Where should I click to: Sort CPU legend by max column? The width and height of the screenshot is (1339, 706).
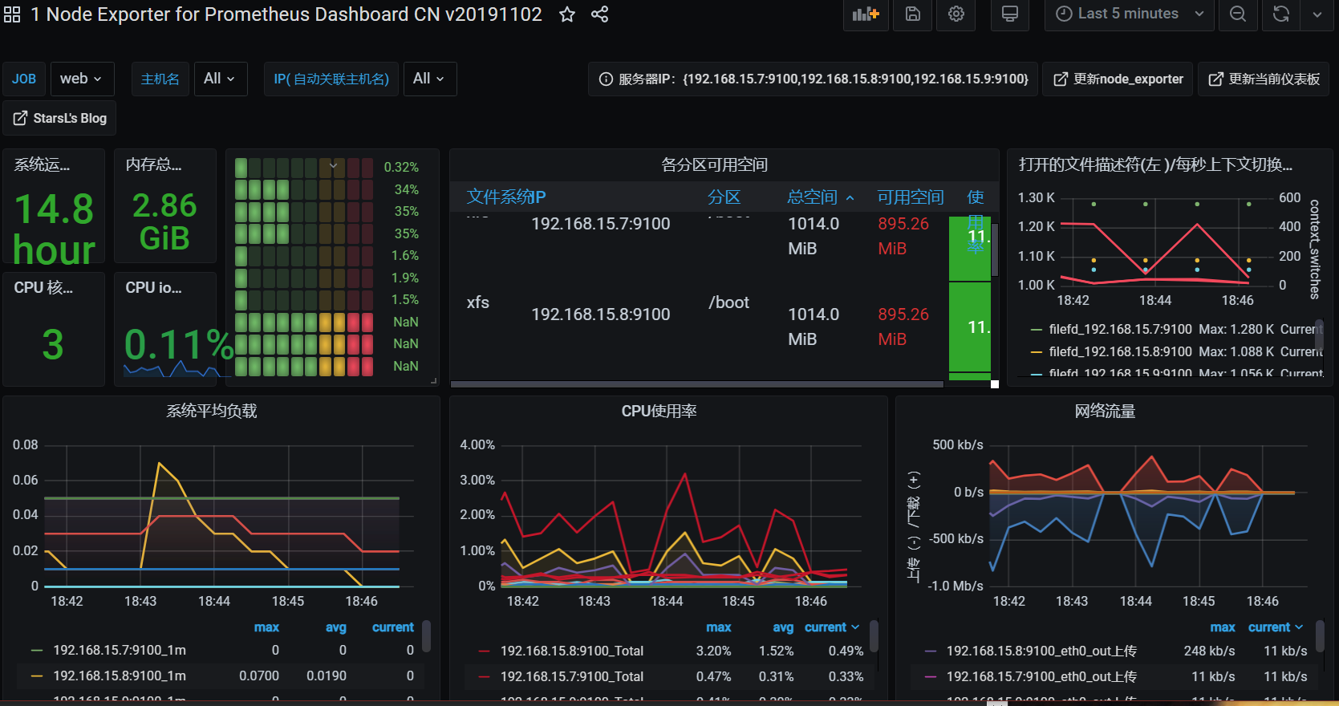[719, 627]
